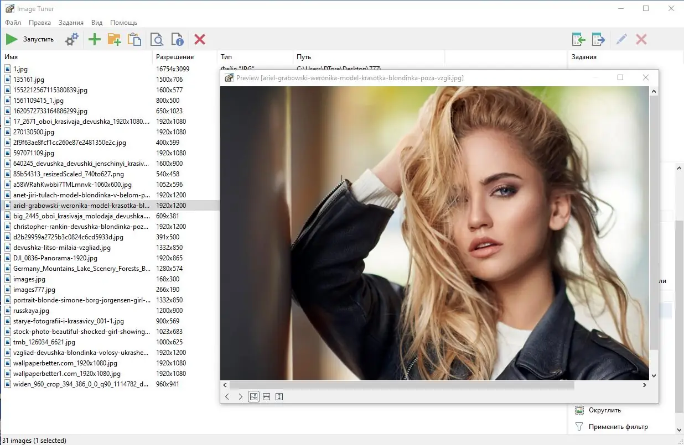Click the export task list icon

pyautogui.click(x=598, y=39)
